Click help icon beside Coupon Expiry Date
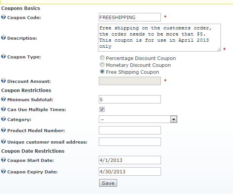 coord(3,171)
